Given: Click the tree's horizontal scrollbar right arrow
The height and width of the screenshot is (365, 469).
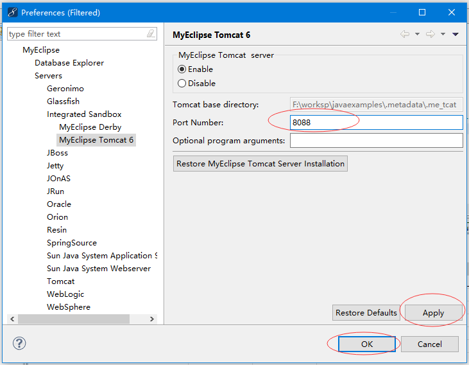Looking at the screenshot, I should [x=152, y=319].
